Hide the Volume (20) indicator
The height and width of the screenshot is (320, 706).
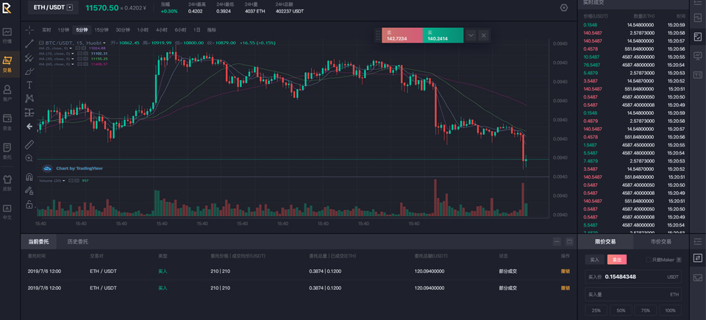pyautogui.click(x=71, y=181)
